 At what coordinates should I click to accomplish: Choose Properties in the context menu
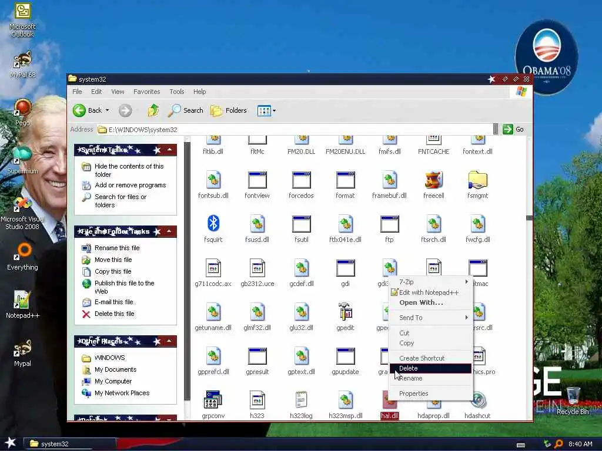430,393
